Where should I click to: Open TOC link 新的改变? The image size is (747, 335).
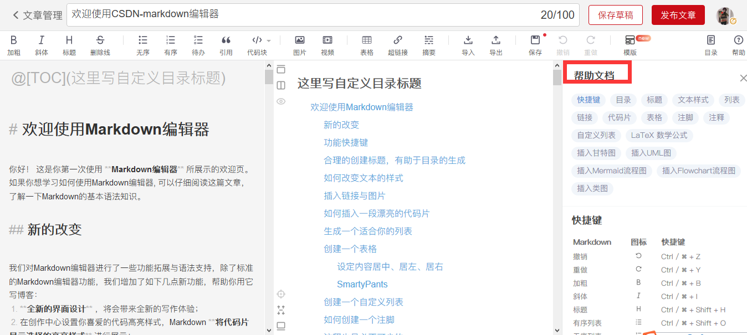point(341,125)
